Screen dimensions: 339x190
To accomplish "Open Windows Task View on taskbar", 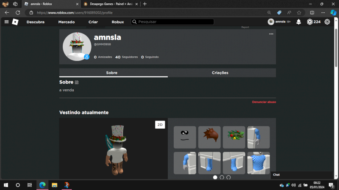I will [30, 185].
